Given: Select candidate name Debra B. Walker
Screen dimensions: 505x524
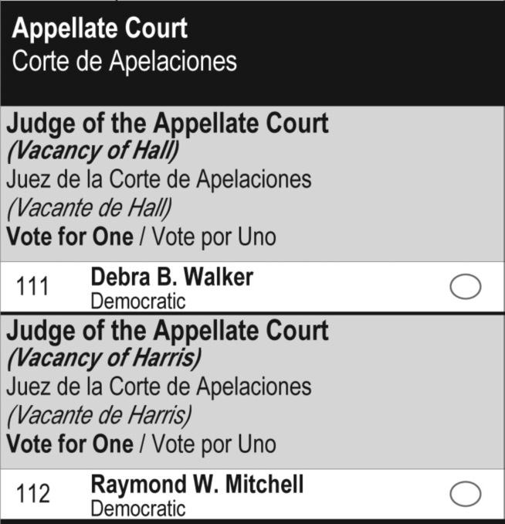Looking at the screenshot, I should [x=171, y=277].
